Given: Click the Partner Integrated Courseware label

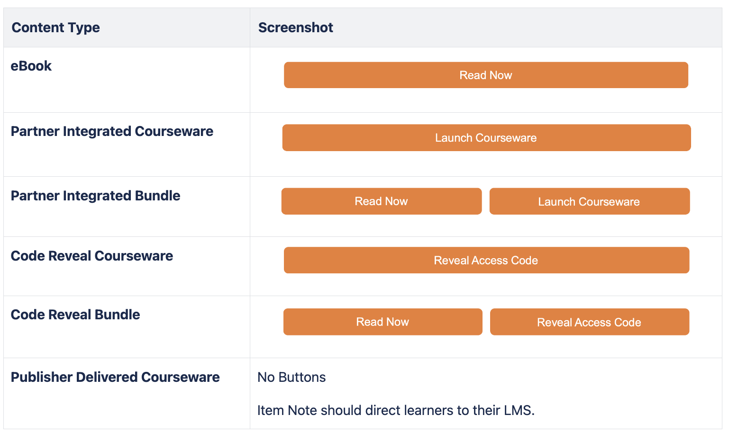Looking at the screenshot, I should 112,131.
